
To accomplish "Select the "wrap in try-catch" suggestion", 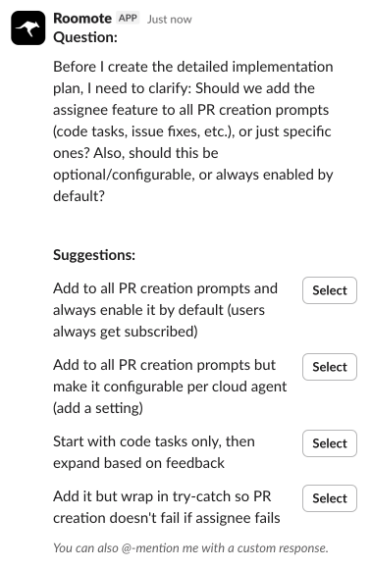I will 330,498.
